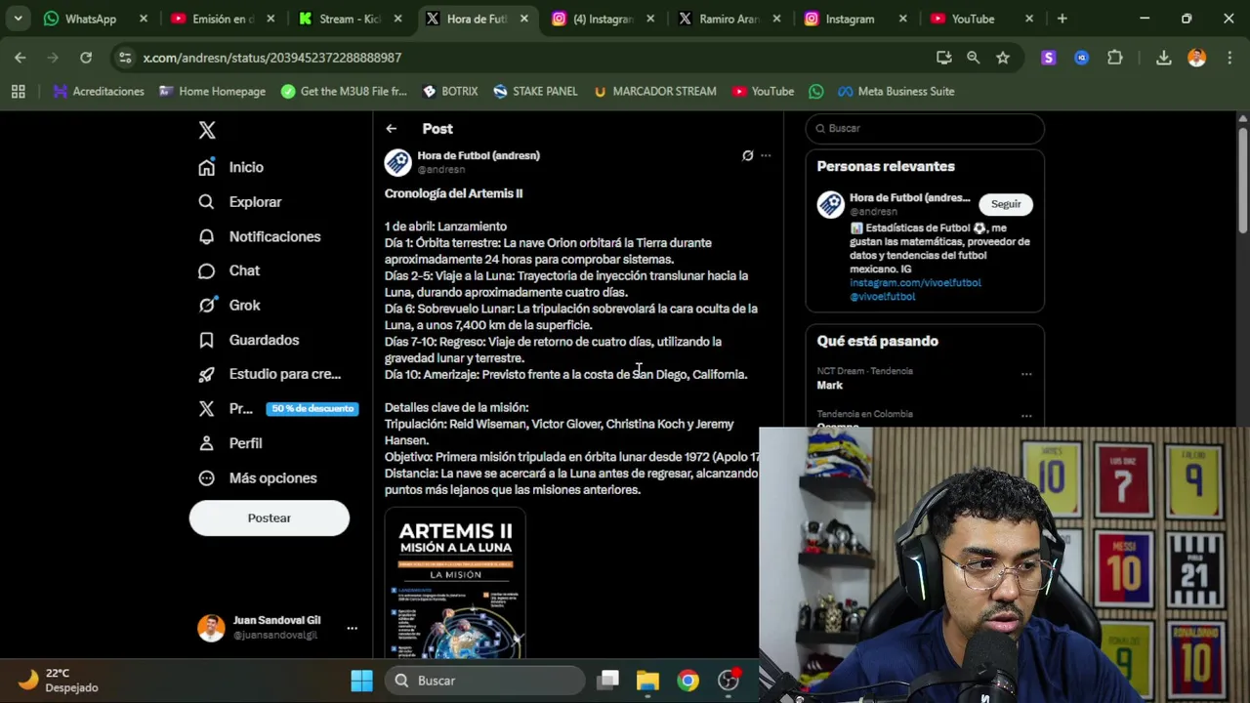Open Artemis II infographic image

click(455, 583)
